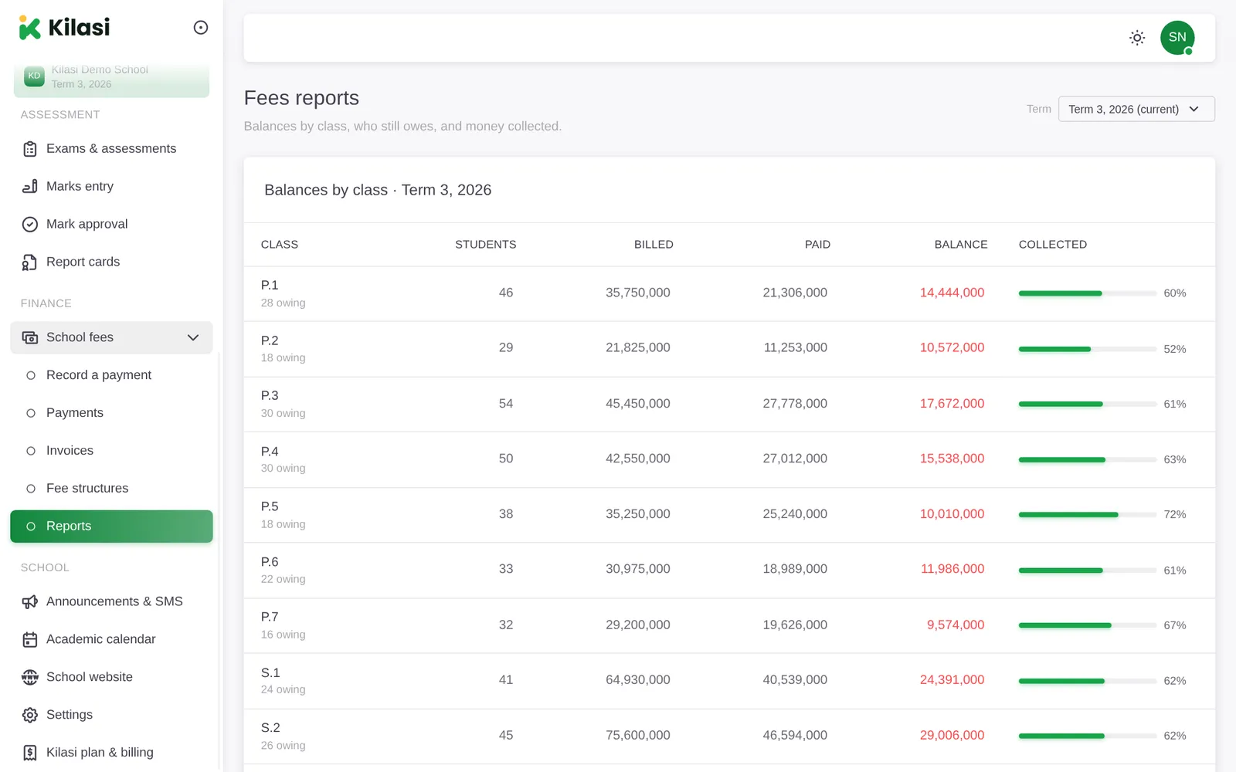
Task: Click balance 10,572,000 in P.2 row
Action: [952, 348]
